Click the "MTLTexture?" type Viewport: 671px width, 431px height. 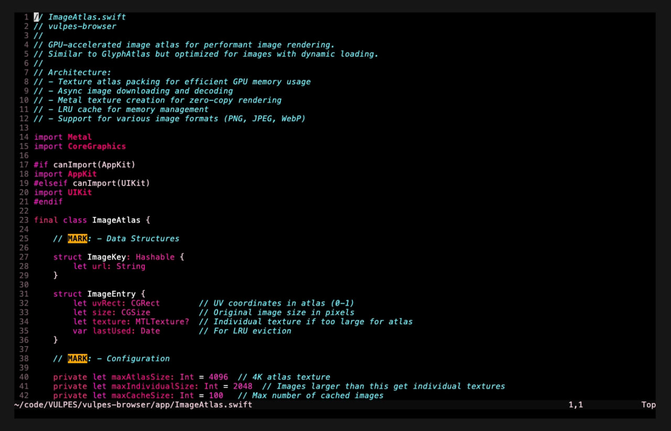163,321
